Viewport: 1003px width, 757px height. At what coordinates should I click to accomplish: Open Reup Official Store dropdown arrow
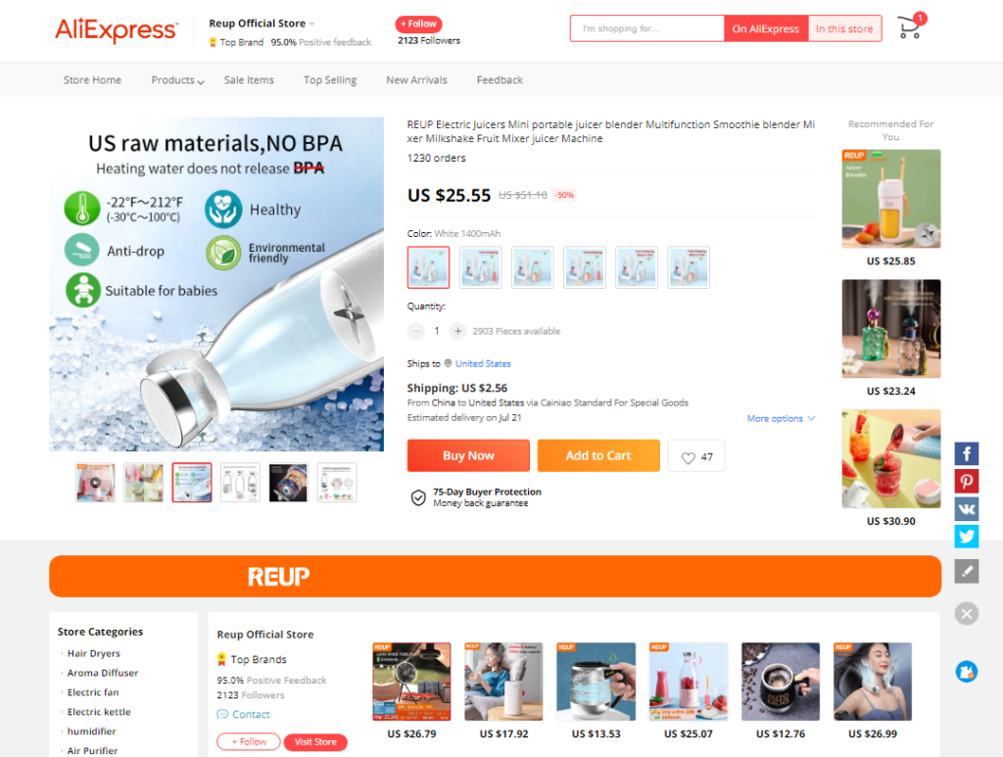(312, 24)
